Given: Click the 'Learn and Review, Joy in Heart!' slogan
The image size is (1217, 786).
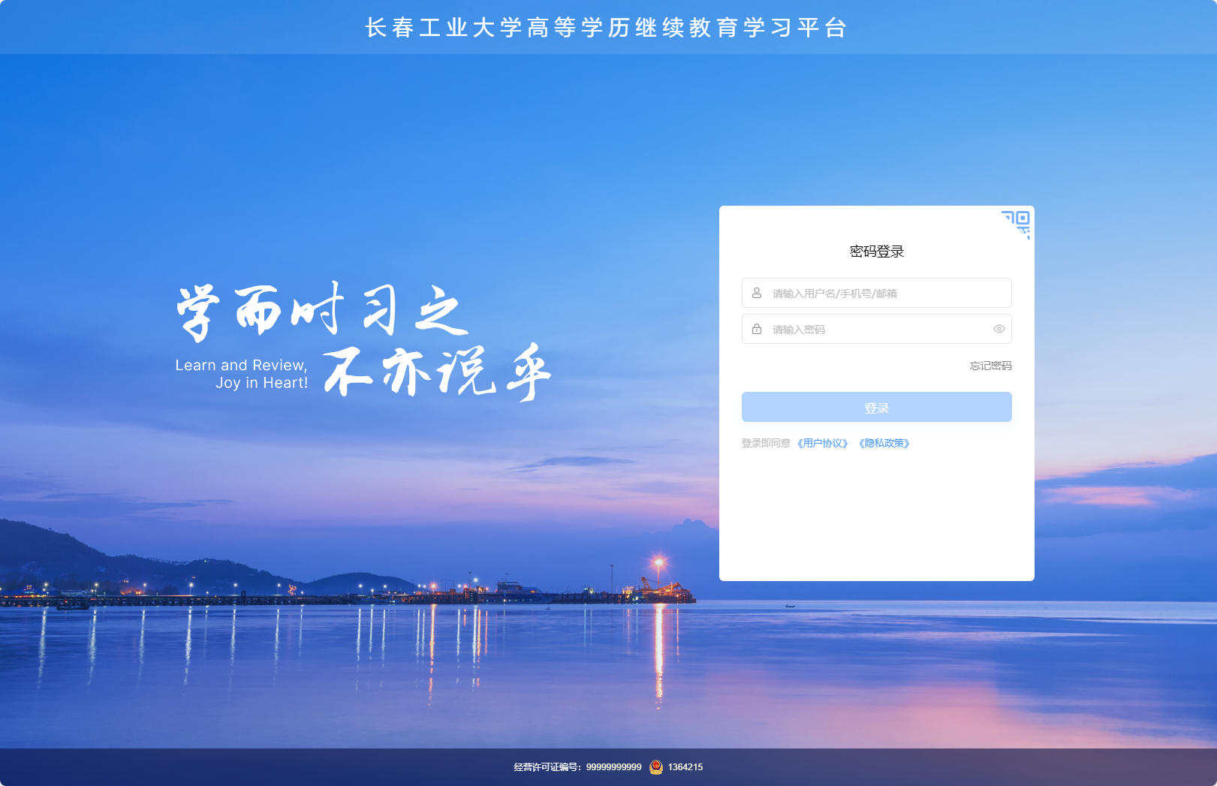Looking at the screenshot, I should point(242,374).
